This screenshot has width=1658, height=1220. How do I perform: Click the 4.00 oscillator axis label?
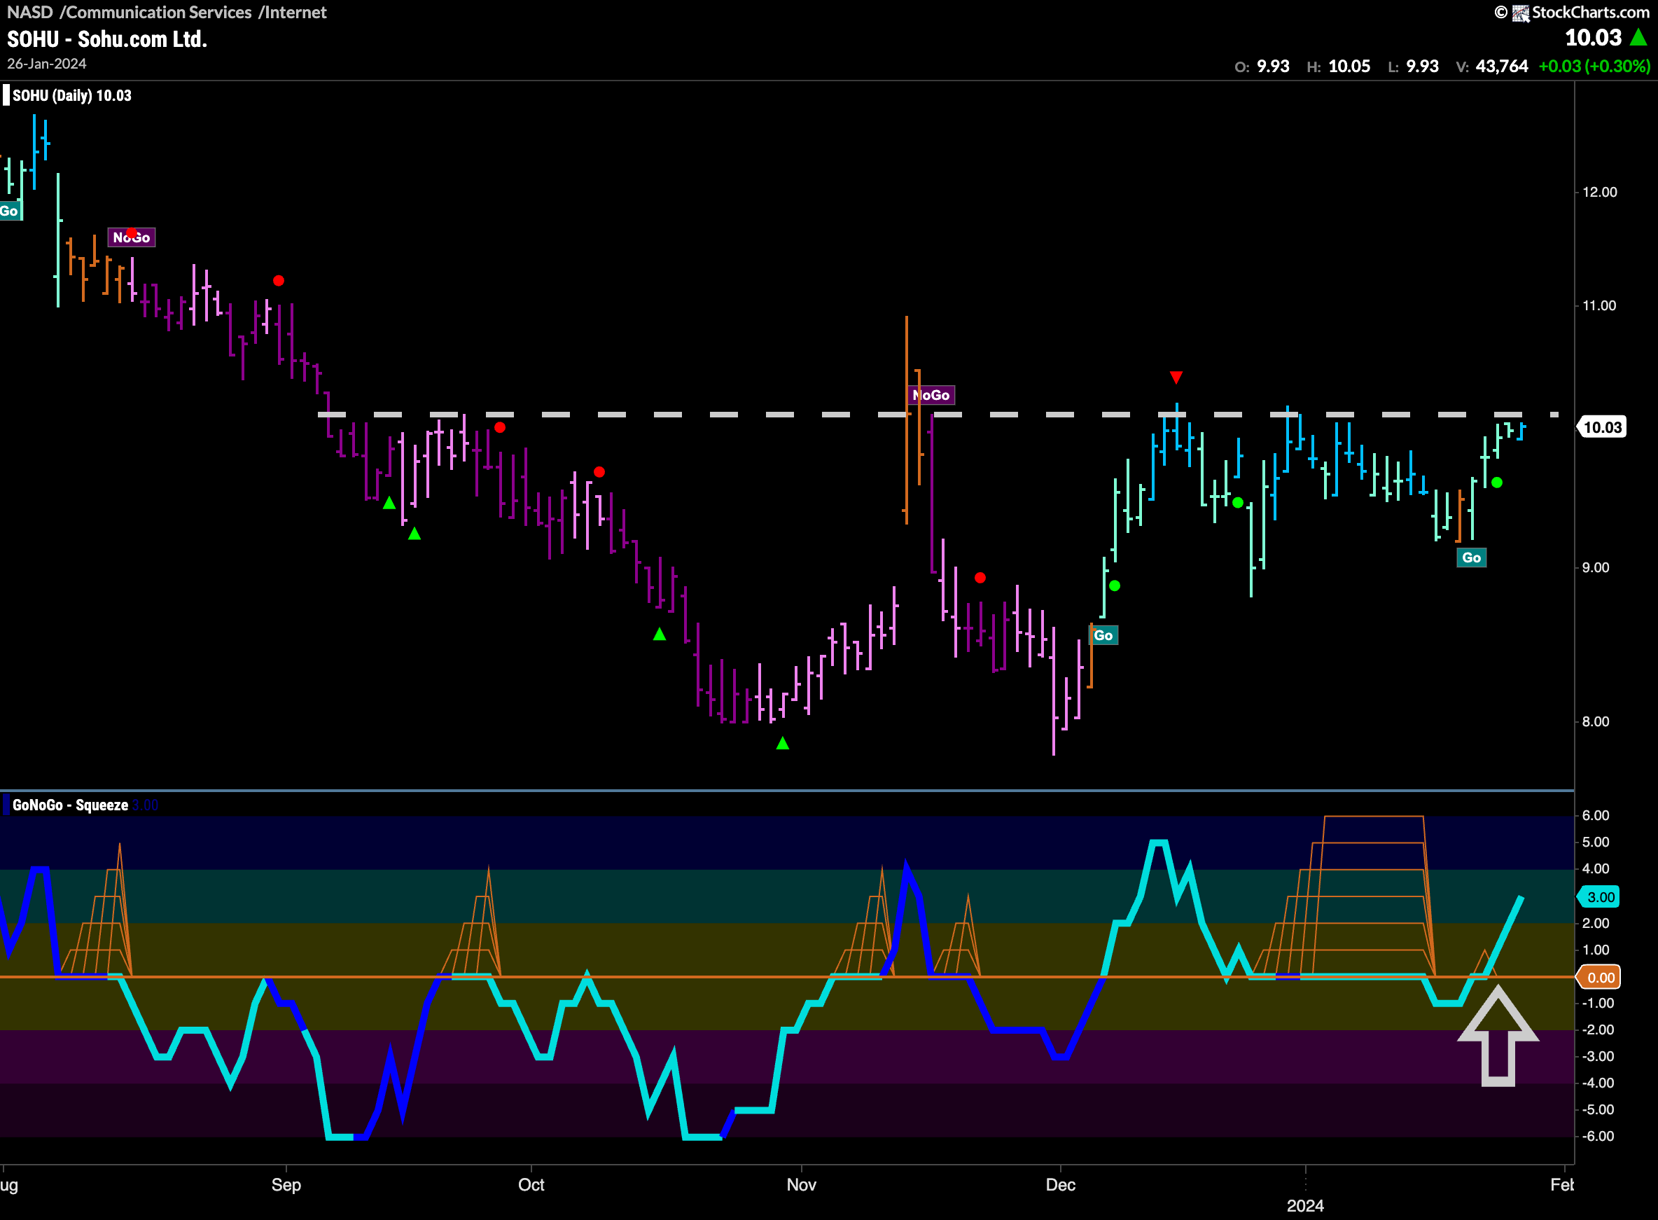click(1595, 868)
